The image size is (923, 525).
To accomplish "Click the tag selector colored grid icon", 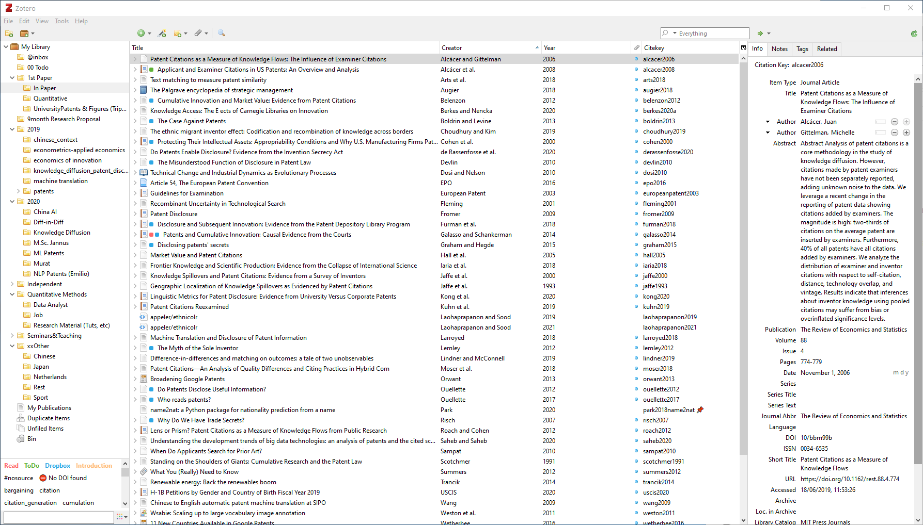I will (x=119, y=517).
